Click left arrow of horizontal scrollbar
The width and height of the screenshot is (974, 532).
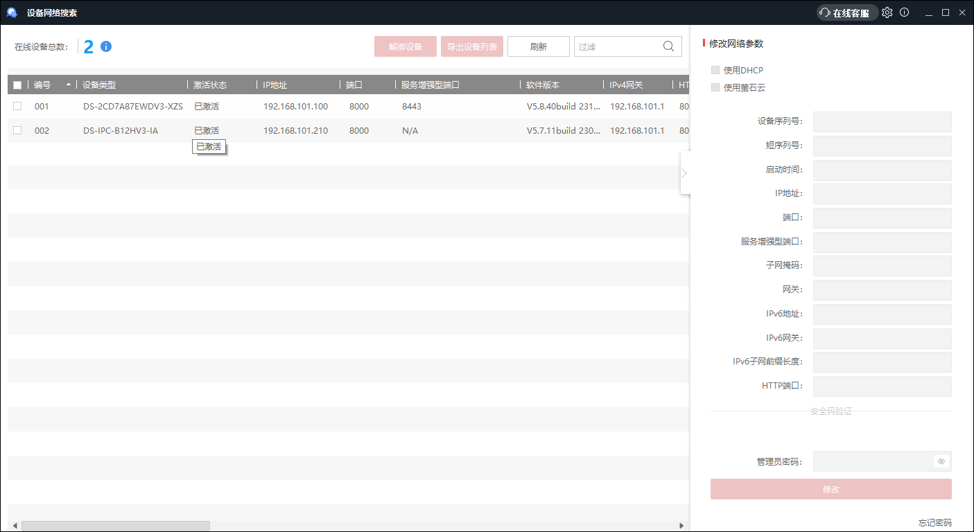(x=13, y=526)
